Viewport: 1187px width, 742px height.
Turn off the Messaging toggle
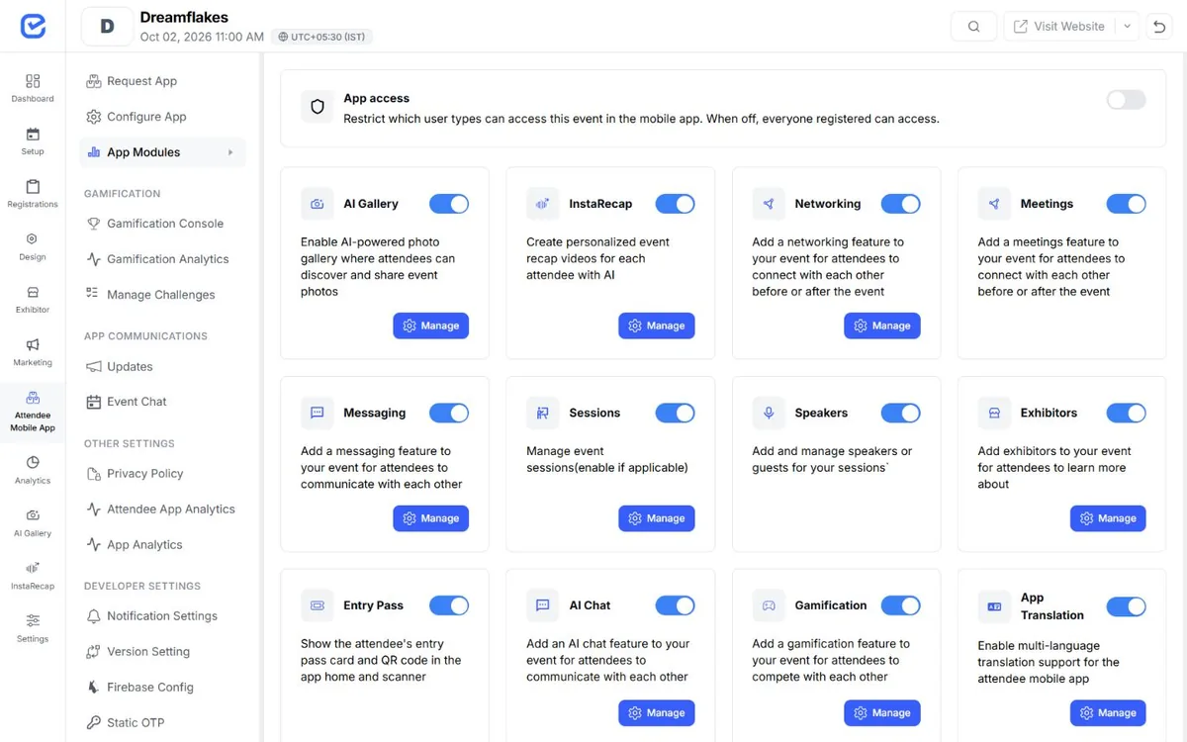[x=449, y=413]
